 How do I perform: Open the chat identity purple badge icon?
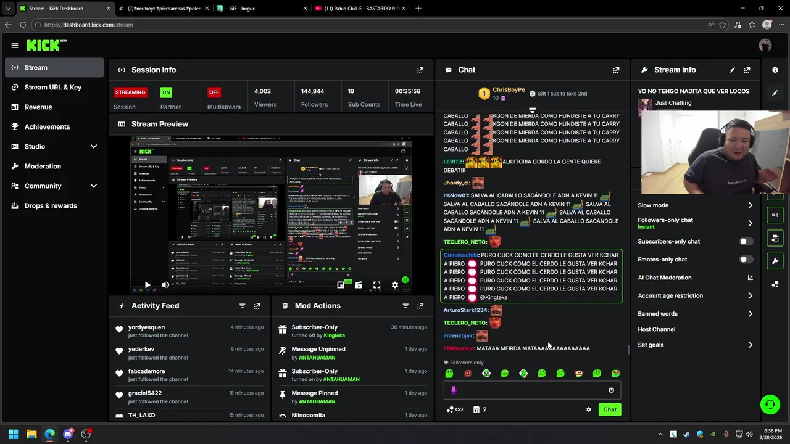pyautogui.click(x=454, y=390)
